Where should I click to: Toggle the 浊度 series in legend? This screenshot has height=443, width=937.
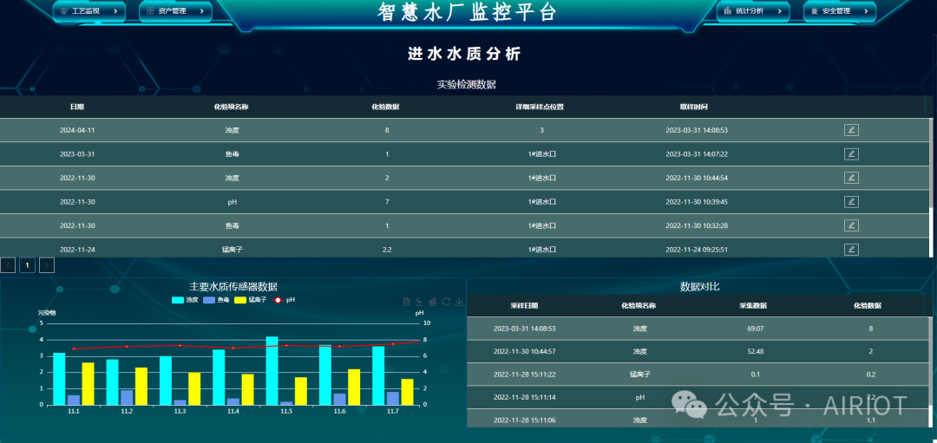185,300
